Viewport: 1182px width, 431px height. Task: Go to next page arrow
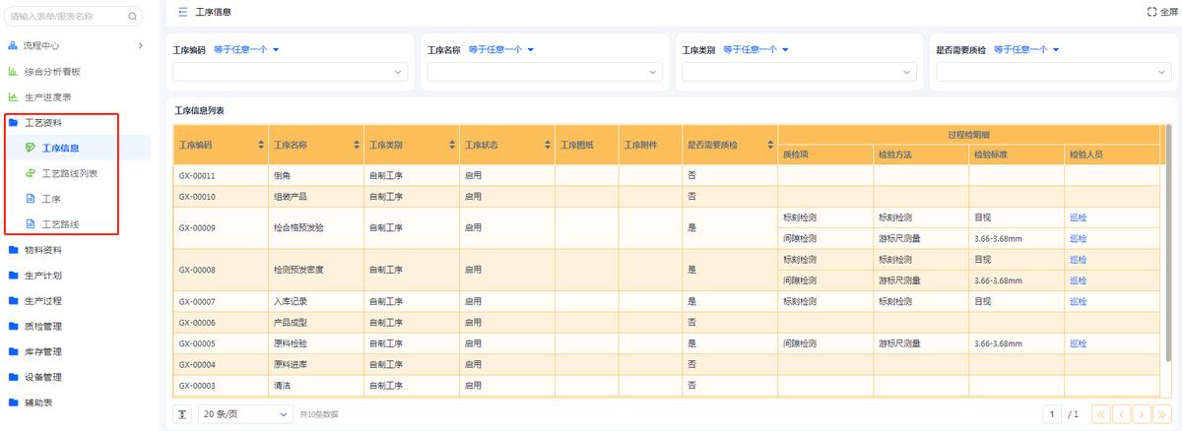pos(1143,414)
